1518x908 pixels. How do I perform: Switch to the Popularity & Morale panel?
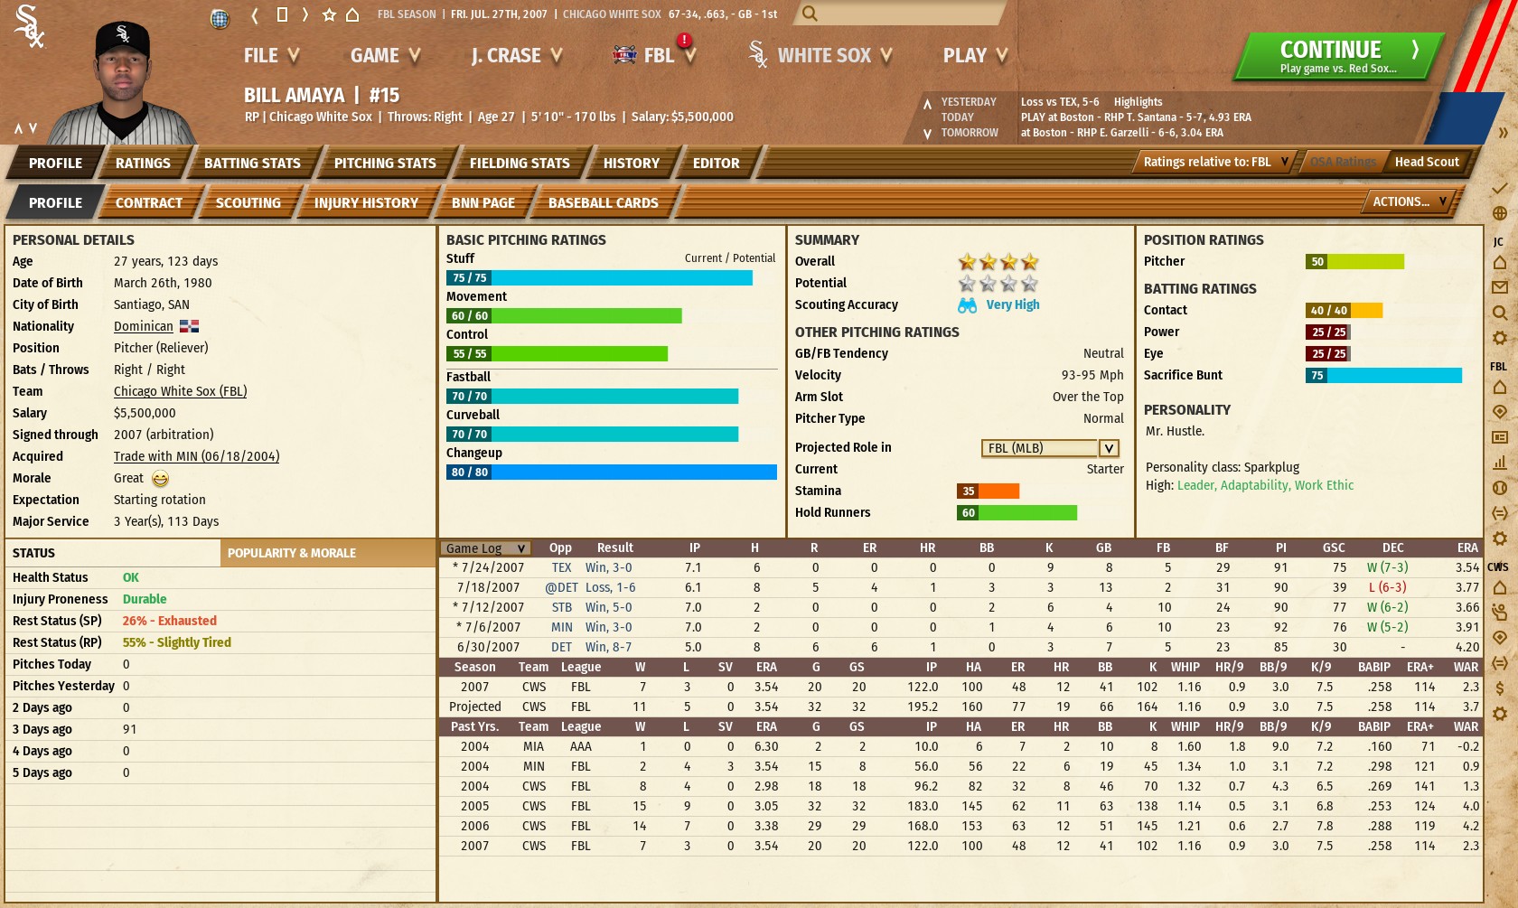pyautogui.click(x=292, y=553)
